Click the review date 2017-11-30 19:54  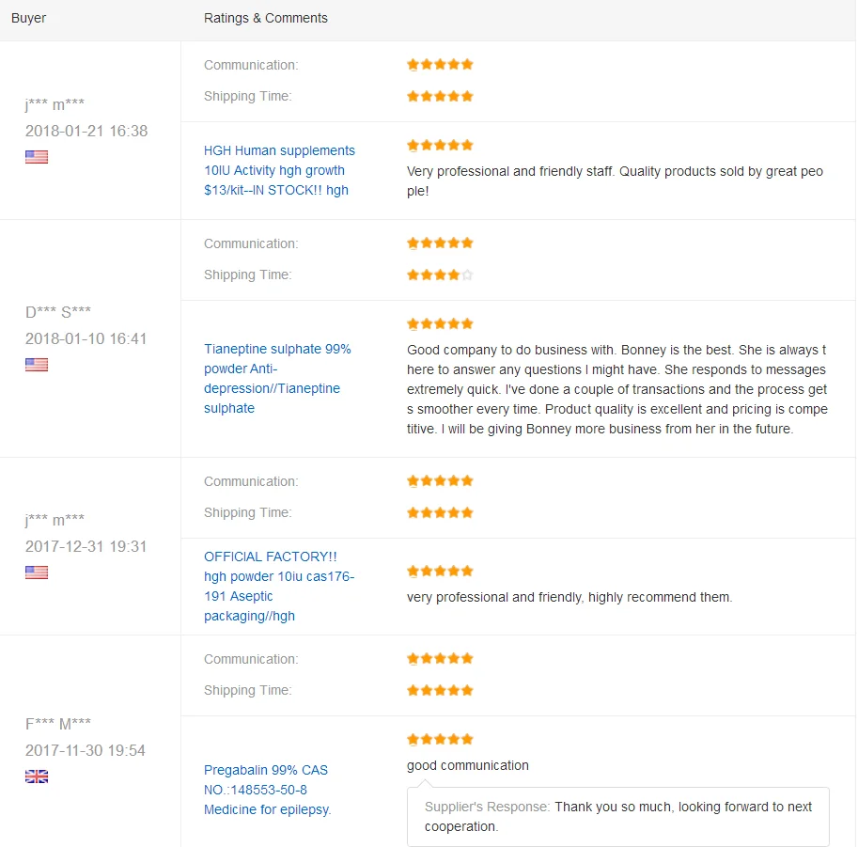(x=86, y=750)
